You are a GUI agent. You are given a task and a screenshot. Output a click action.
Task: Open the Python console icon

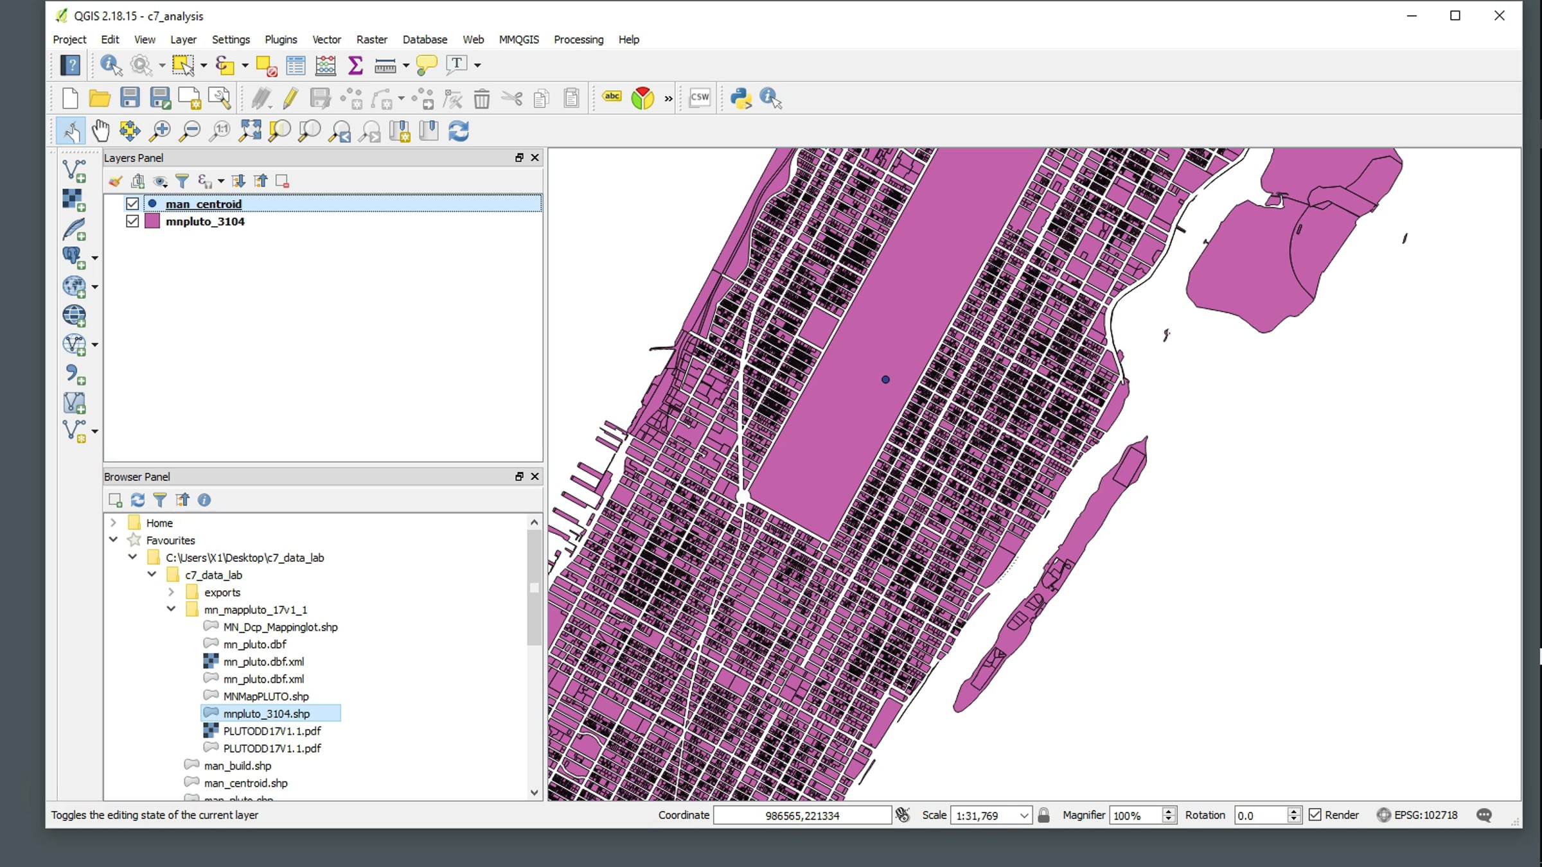click(741, 98)
